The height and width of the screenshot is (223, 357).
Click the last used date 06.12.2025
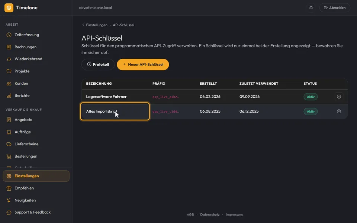249,111
